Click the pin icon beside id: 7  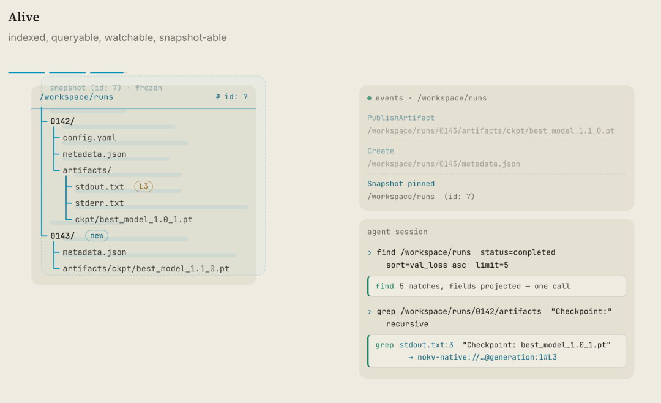218,97
